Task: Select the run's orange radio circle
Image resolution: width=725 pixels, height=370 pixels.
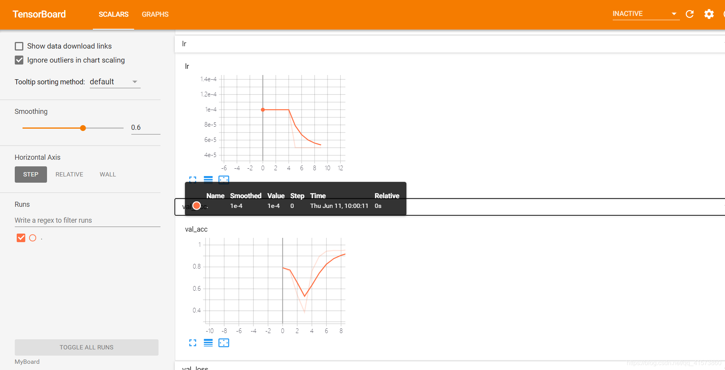Action: pyautogui.click(x=33, y=238)
